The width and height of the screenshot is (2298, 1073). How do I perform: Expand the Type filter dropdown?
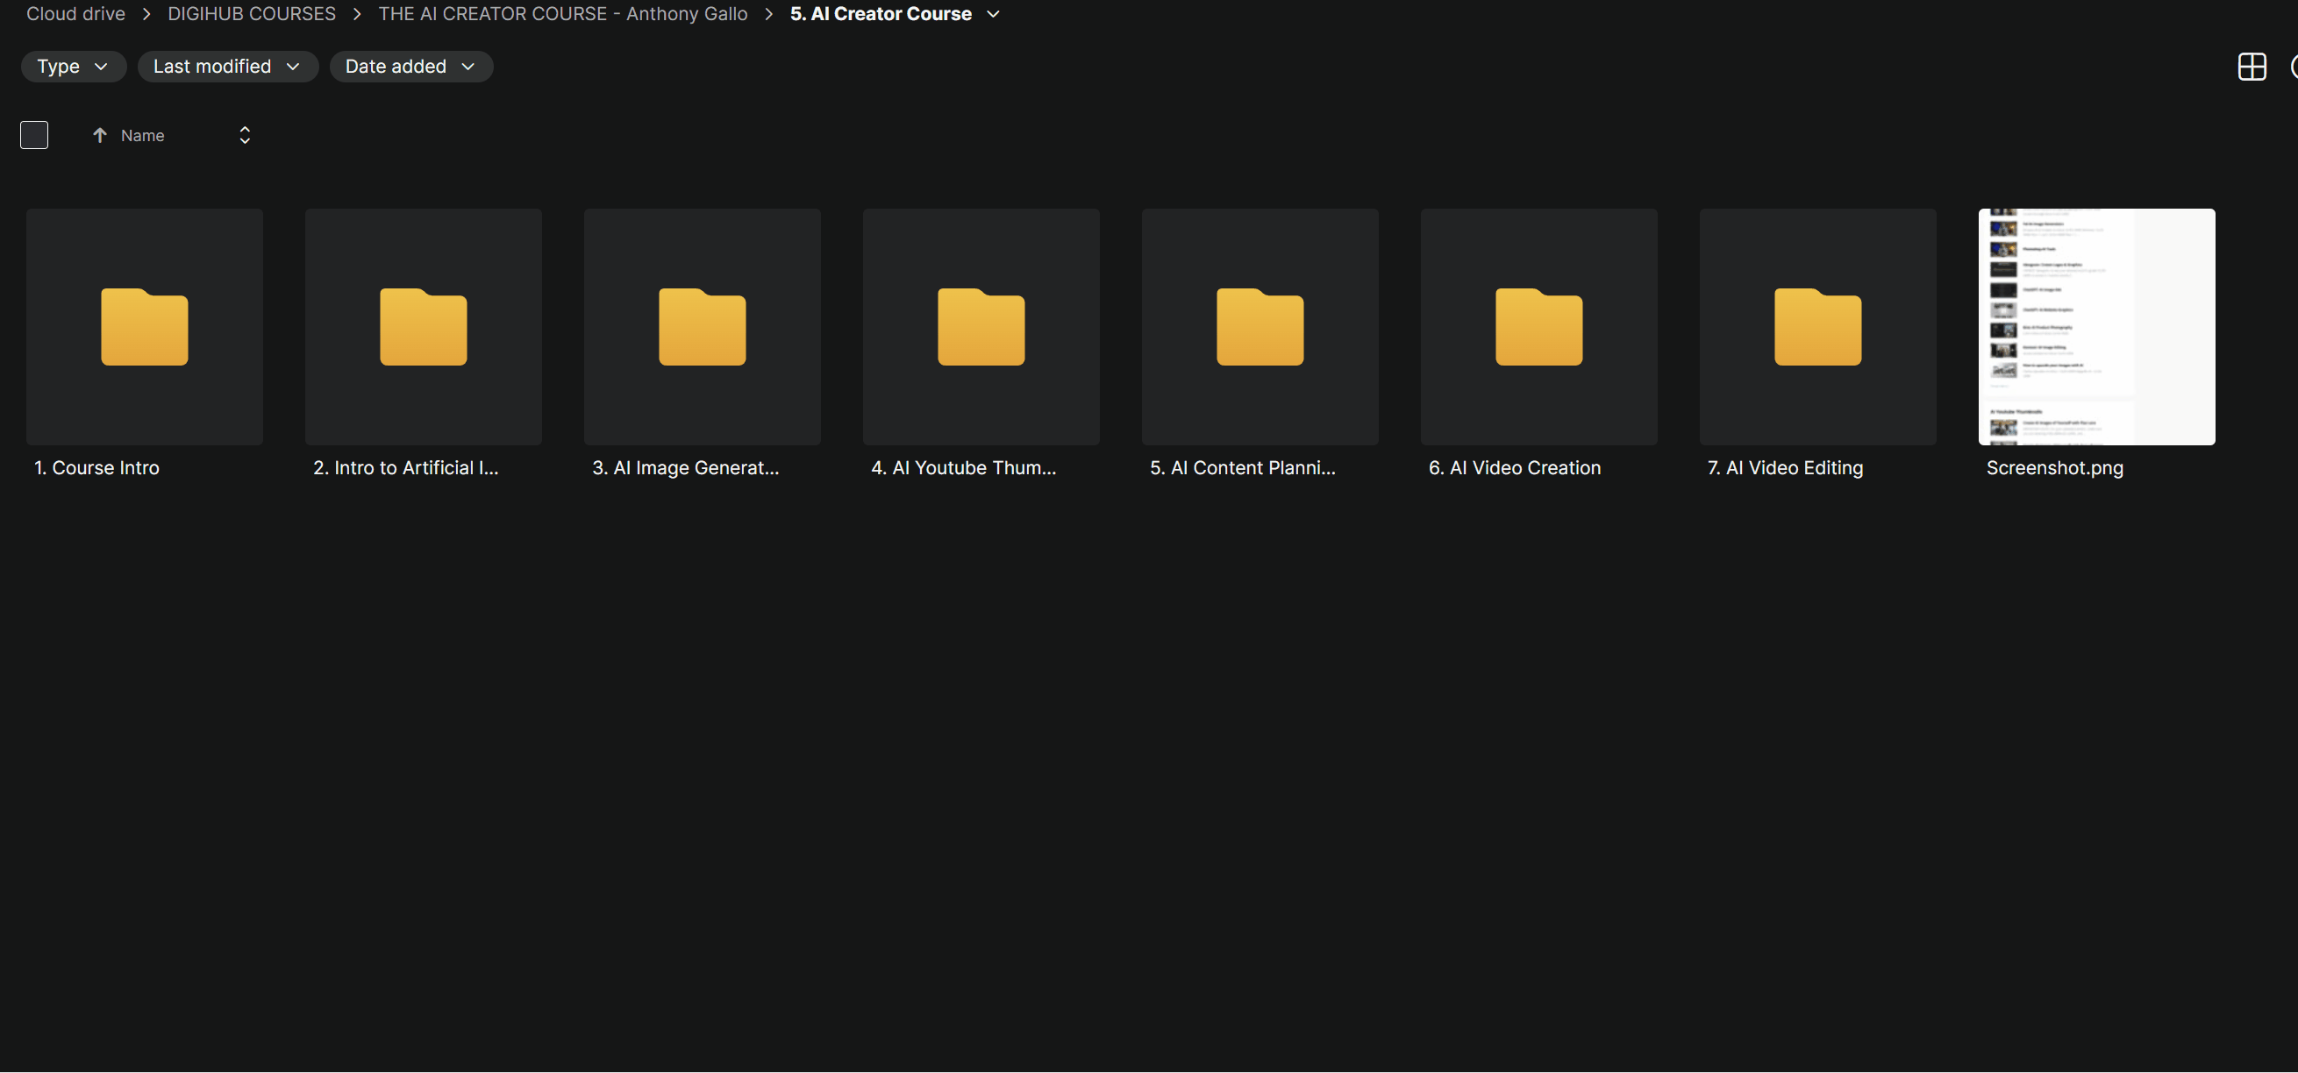click(73, 66)
